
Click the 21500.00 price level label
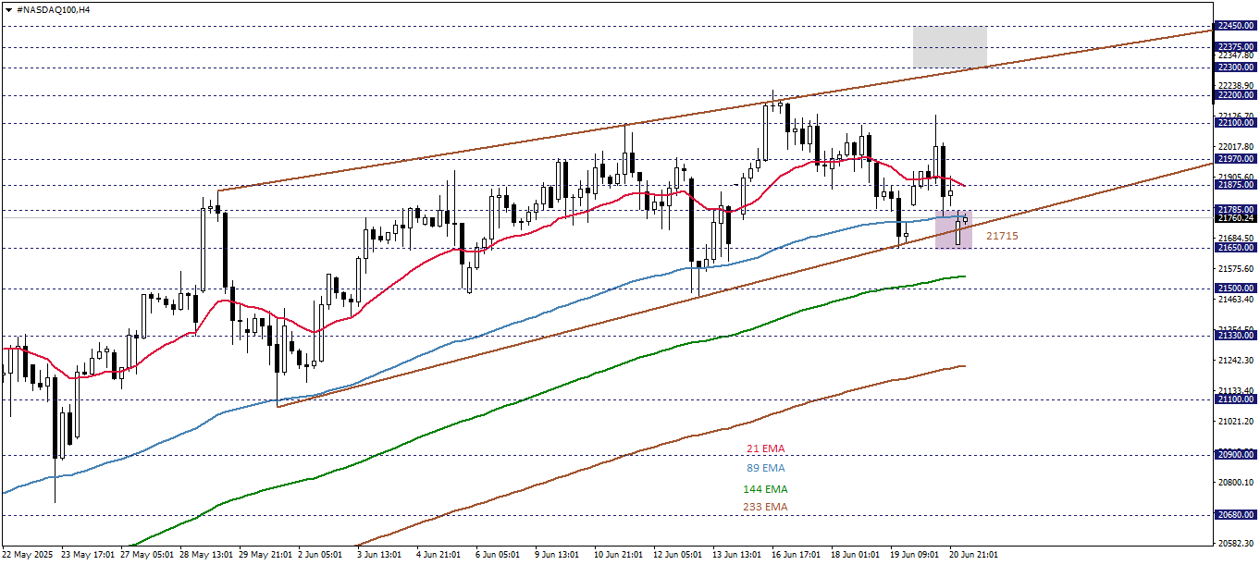pyautogui.click(x=1236, y=289)
